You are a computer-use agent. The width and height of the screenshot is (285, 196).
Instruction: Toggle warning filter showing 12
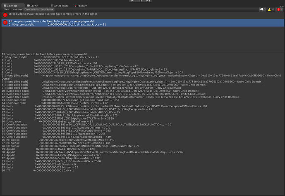pyautogui.click(x=271, y=9)
